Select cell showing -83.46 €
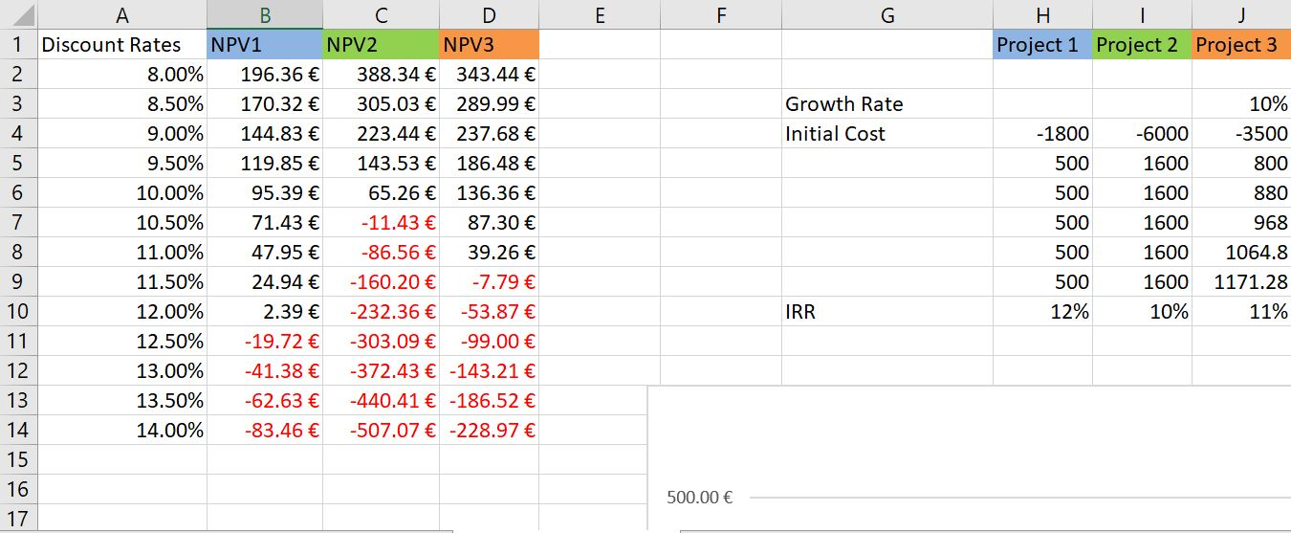This screenshot has height=533, width=1291. pos(265,430)
